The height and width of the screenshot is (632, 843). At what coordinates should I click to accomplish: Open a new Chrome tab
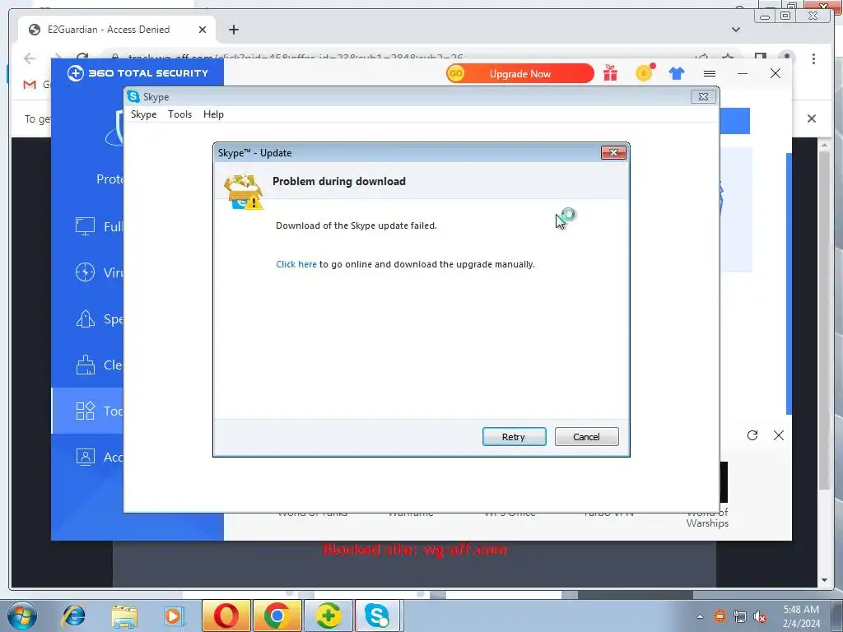[x=233, y=30]
